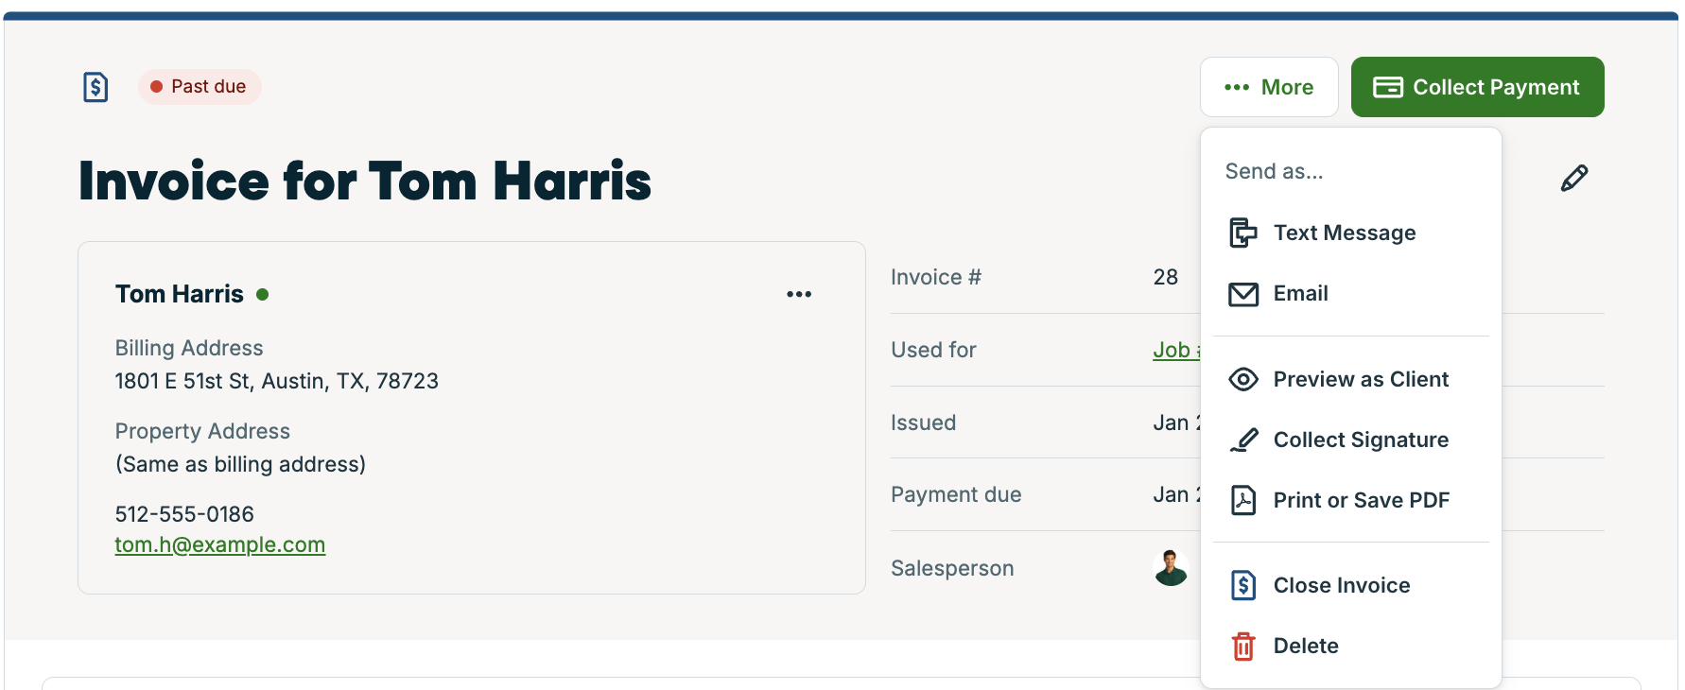The width and height of the screenshot is (1685, 690).
Task: Click the Email envelope icon
Action: tap(1243, 294)
